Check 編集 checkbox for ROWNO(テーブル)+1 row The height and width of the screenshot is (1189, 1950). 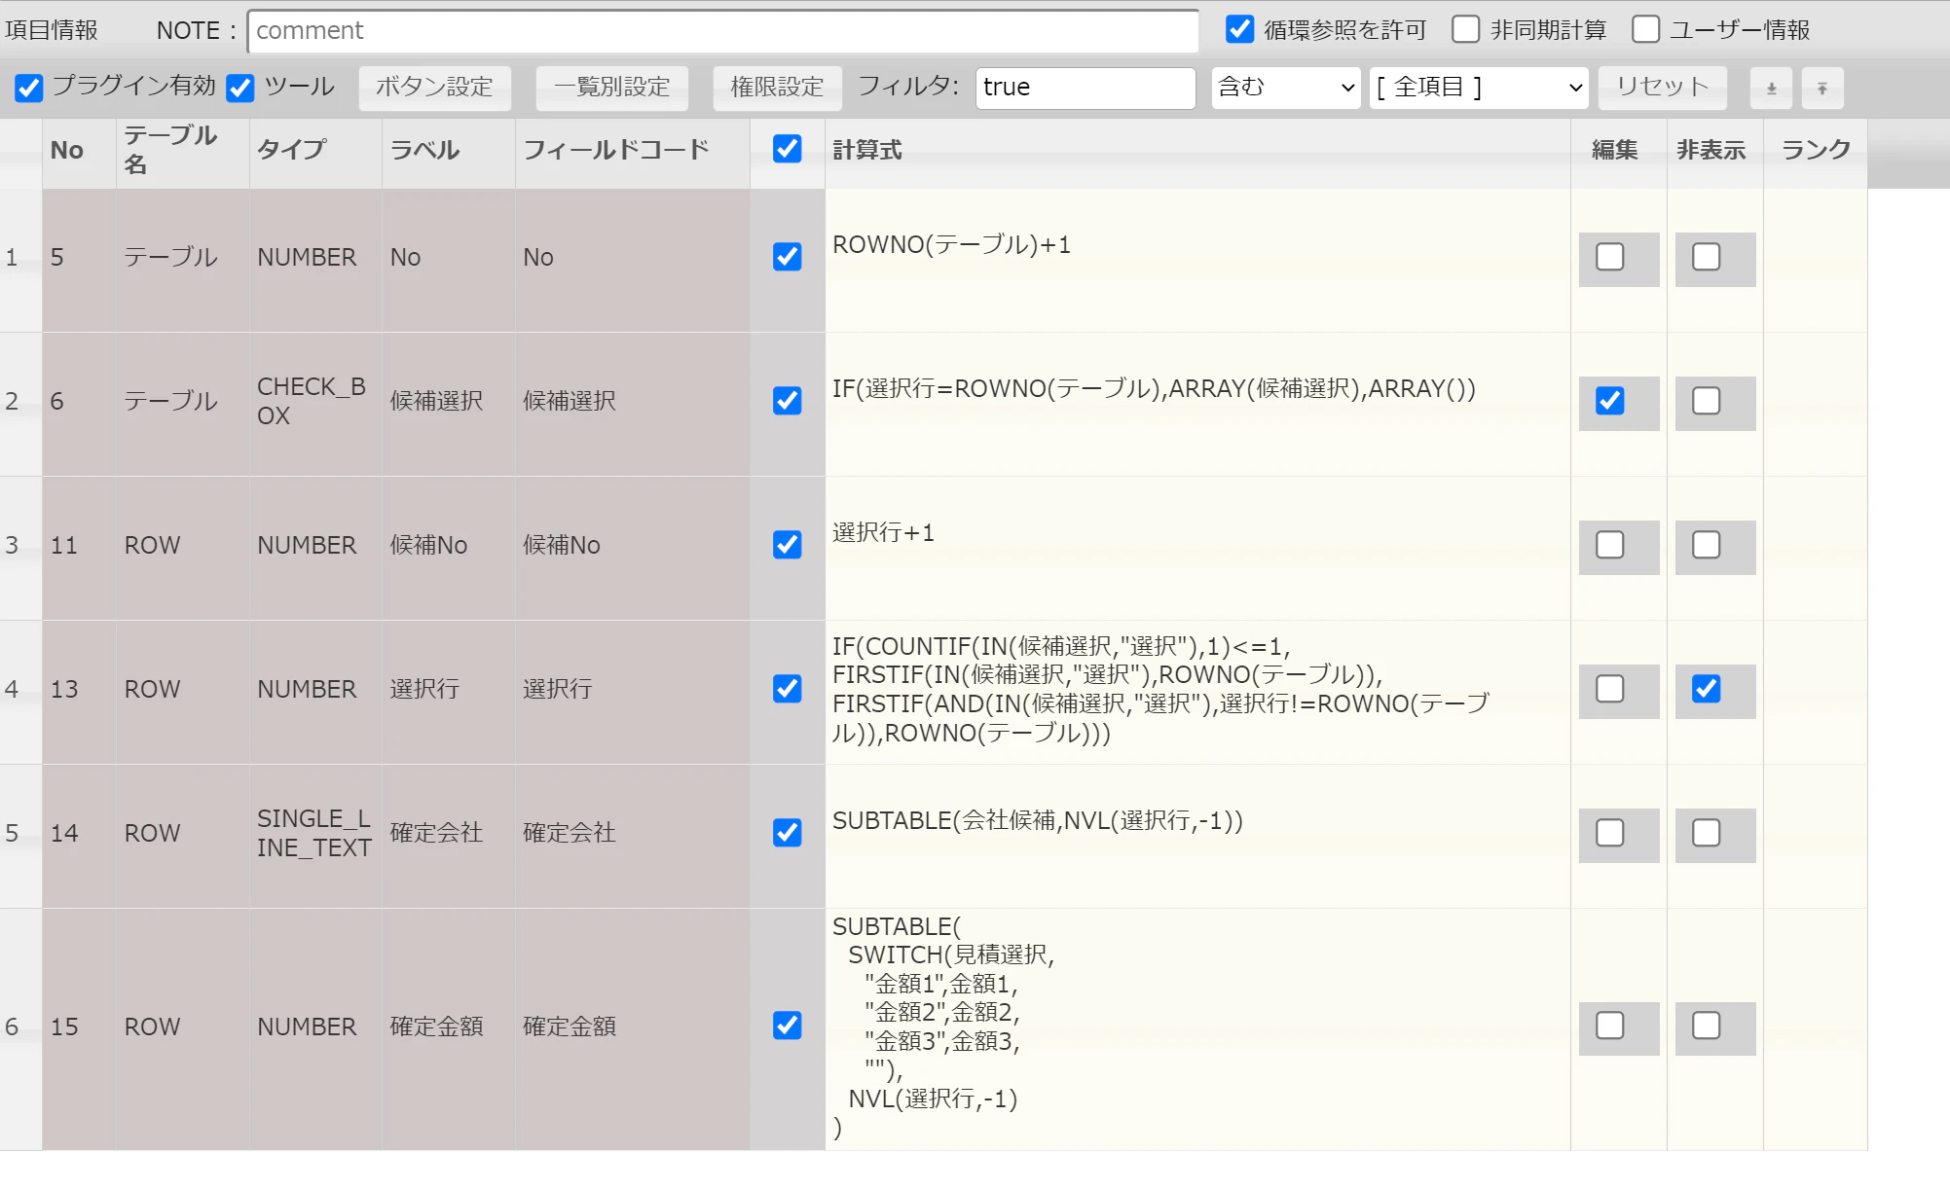[x=1610, y=257]
